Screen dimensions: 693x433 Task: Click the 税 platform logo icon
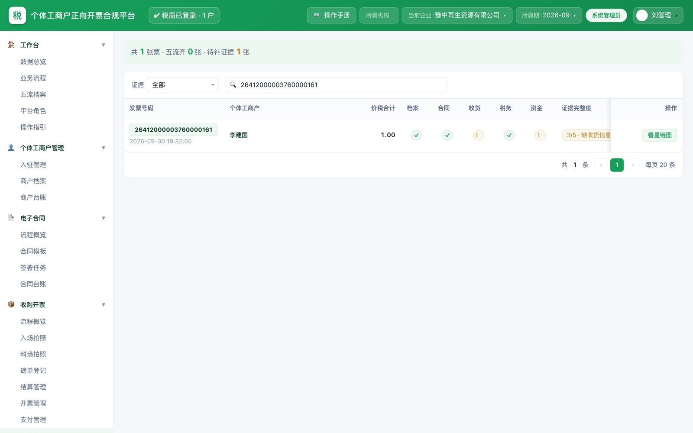[x=17, y=16]
